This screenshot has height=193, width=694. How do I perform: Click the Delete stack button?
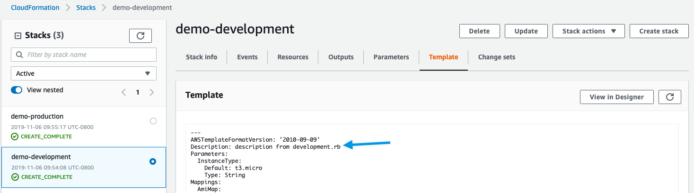pos(479,31)
